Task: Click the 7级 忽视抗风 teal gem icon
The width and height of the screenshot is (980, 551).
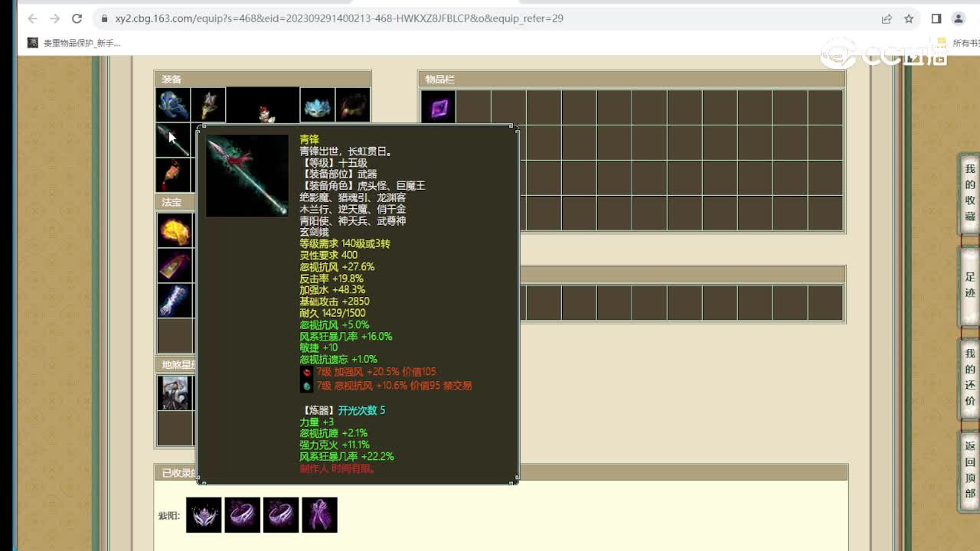Action: click(306, 386)
